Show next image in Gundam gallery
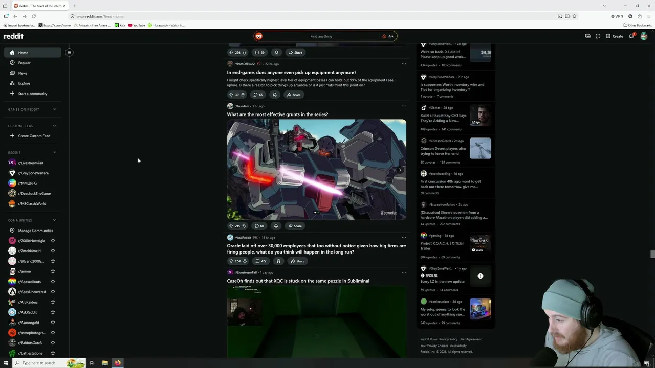 400,170
